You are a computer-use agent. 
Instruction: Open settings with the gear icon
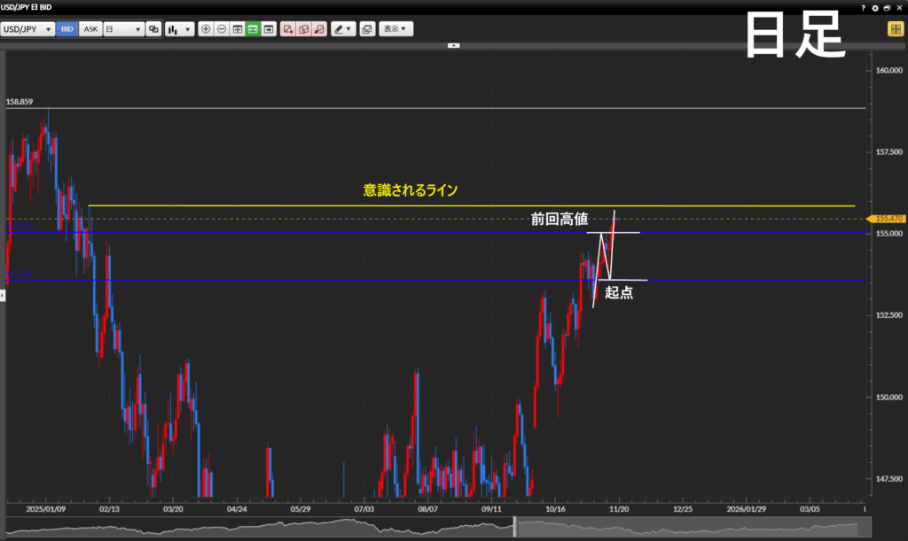(x=875, y=7)
